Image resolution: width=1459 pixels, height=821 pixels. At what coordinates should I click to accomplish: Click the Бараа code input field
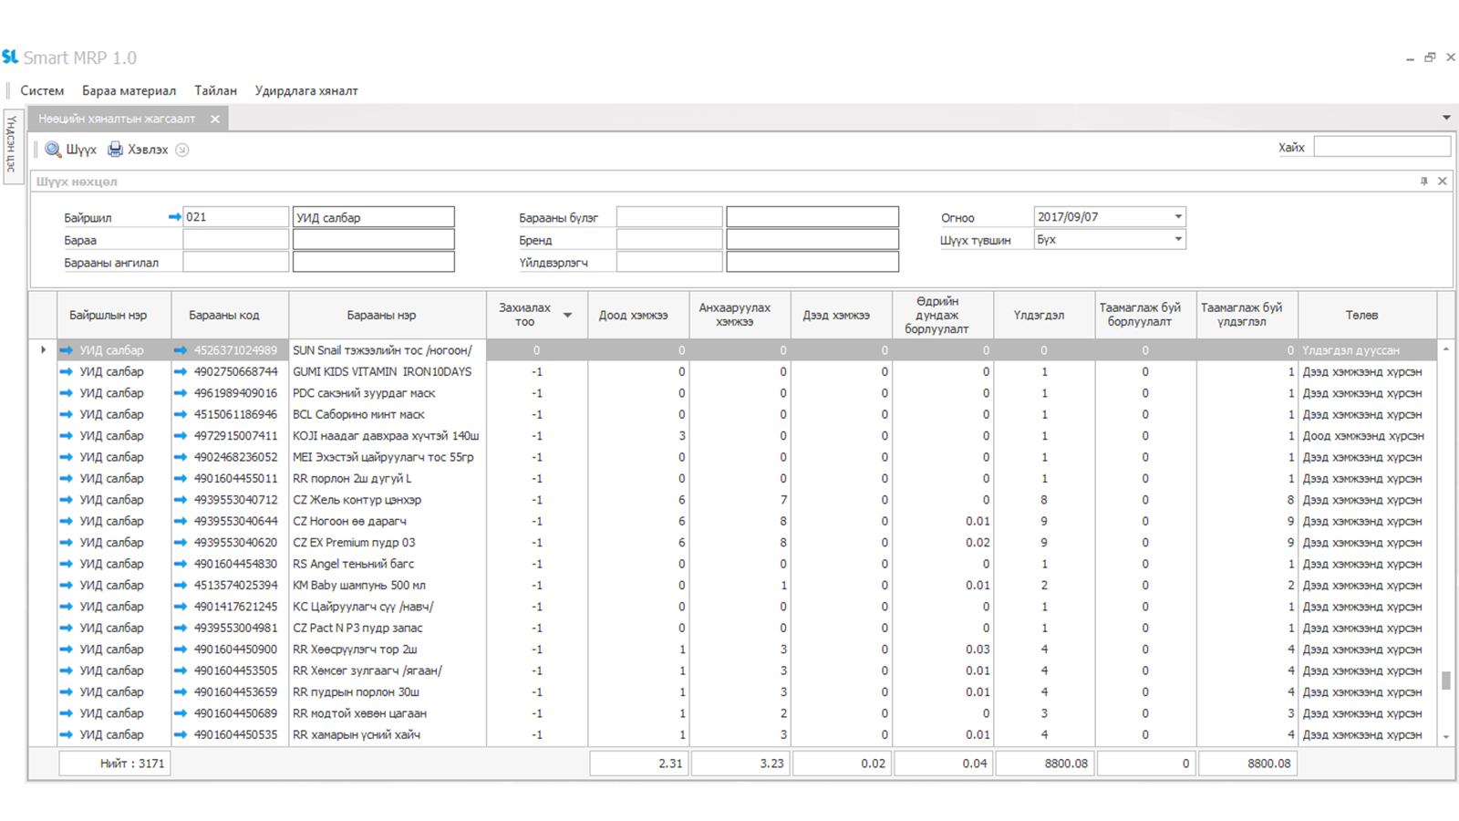(x=236, y=240)
